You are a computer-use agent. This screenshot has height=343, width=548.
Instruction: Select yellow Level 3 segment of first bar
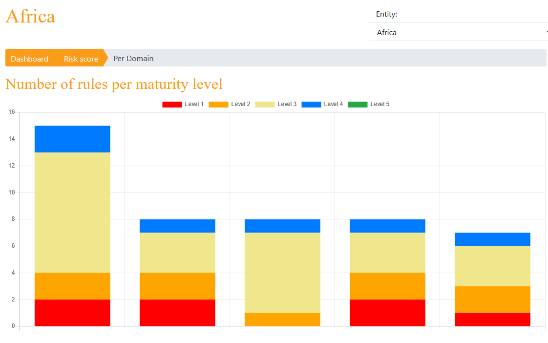tap(72, 213)
